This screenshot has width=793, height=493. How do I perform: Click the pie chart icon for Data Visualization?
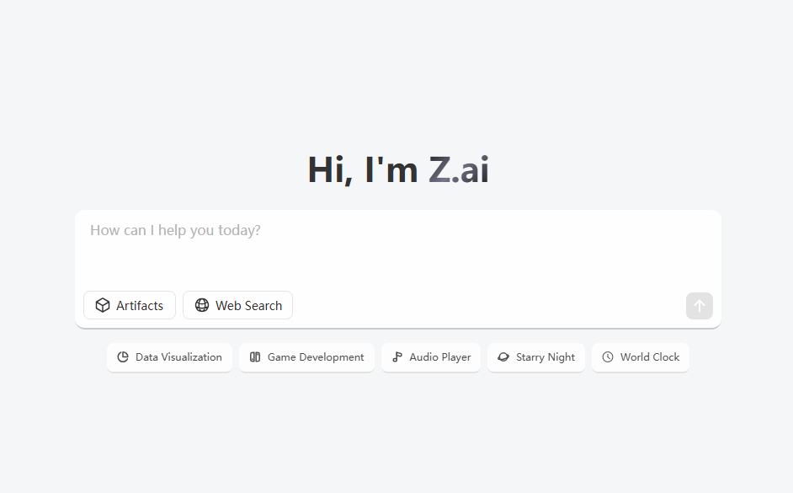click(x=123, y=356)
